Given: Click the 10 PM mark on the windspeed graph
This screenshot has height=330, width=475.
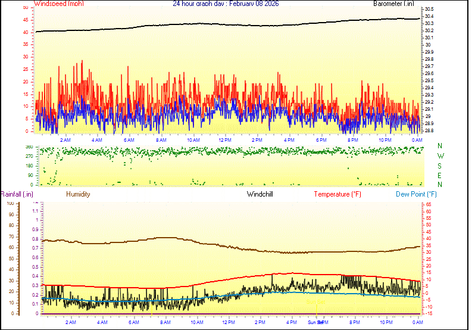Looking at the screenshot, I should (x=385, y=139).
